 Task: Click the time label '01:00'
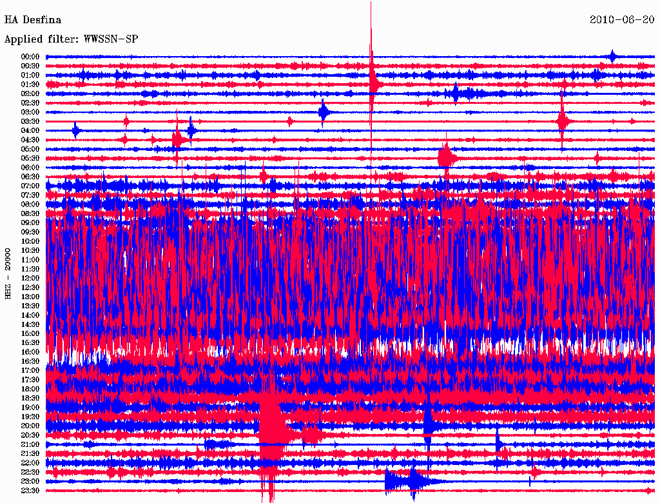(x=30, y=75)
